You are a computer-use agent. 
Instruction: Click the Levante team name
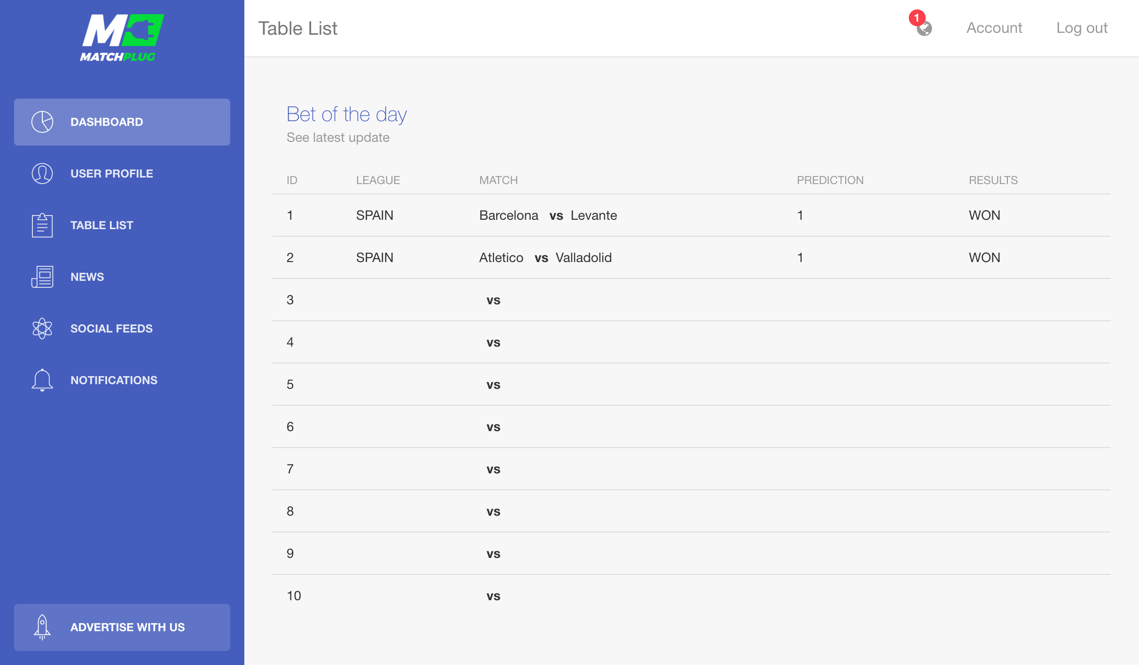[594, 216]
